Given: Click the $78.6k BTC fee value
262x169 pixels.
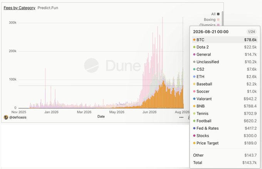Looking at the screenshot, I should 250,40.
